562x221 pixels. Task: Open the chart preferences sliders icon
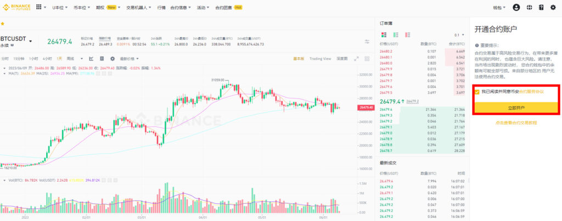click(367, 42)
